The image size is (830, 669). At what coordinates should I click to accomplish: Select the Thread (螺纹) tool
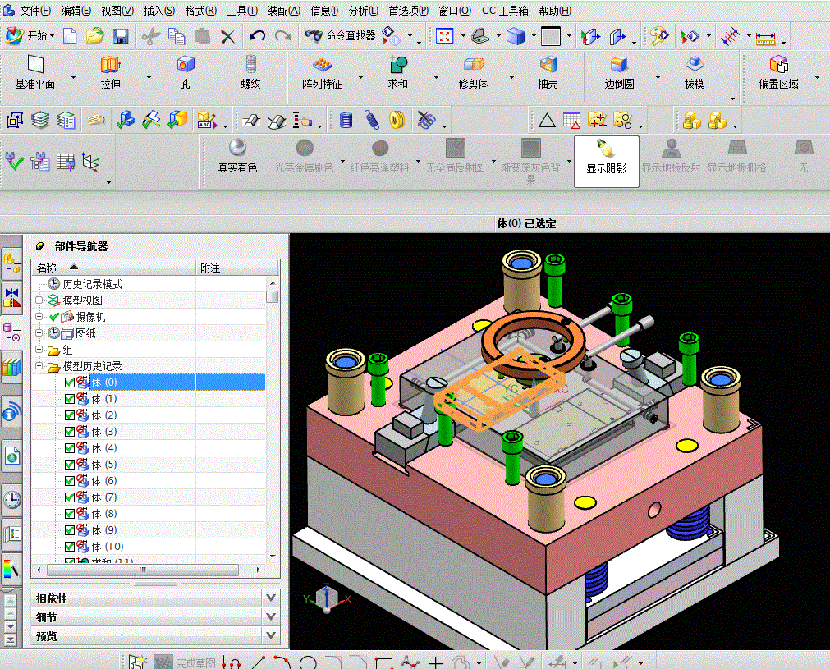click(251, 72)
